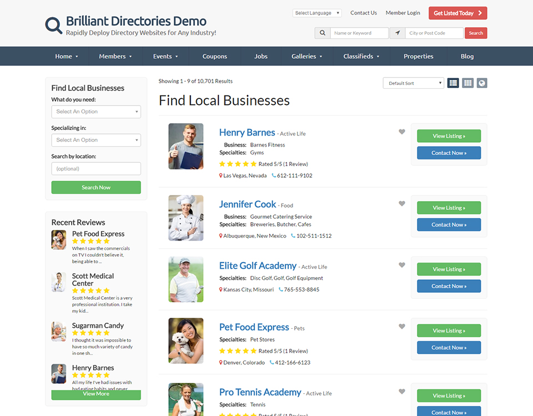533x416 pixels.
Task: Switch to map view globe icon
Action: (x=482, y=83)
